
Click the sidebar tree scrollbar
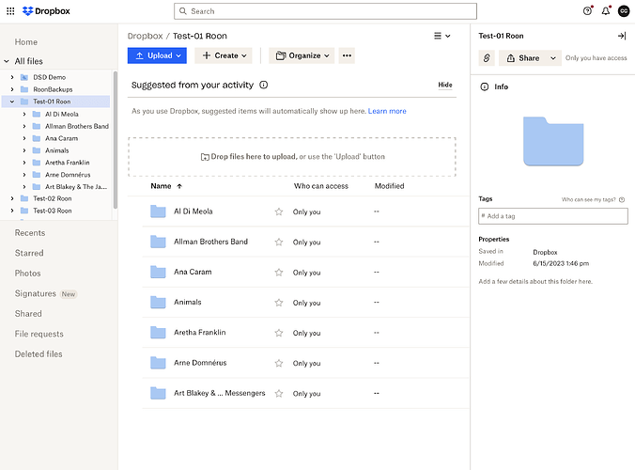(x=115, y=132)
